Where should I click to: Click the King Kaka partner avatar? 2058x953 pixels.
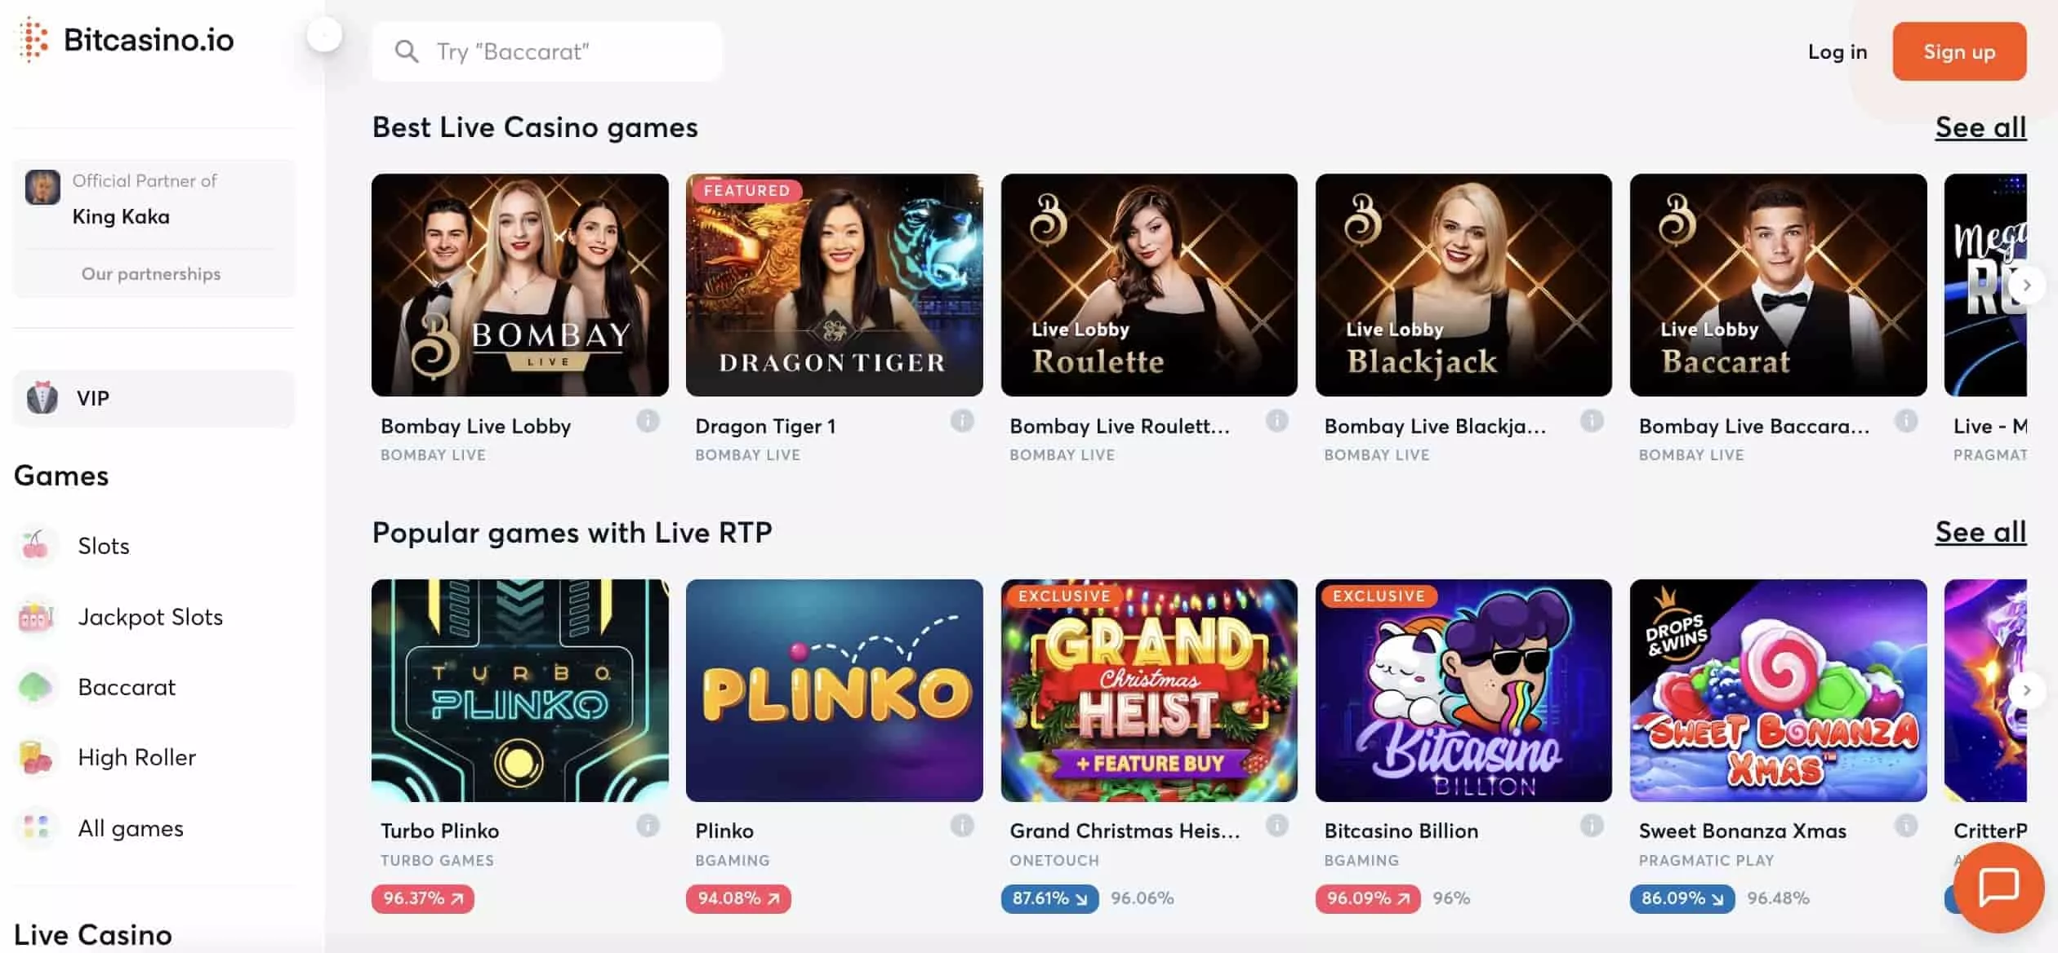42,187
